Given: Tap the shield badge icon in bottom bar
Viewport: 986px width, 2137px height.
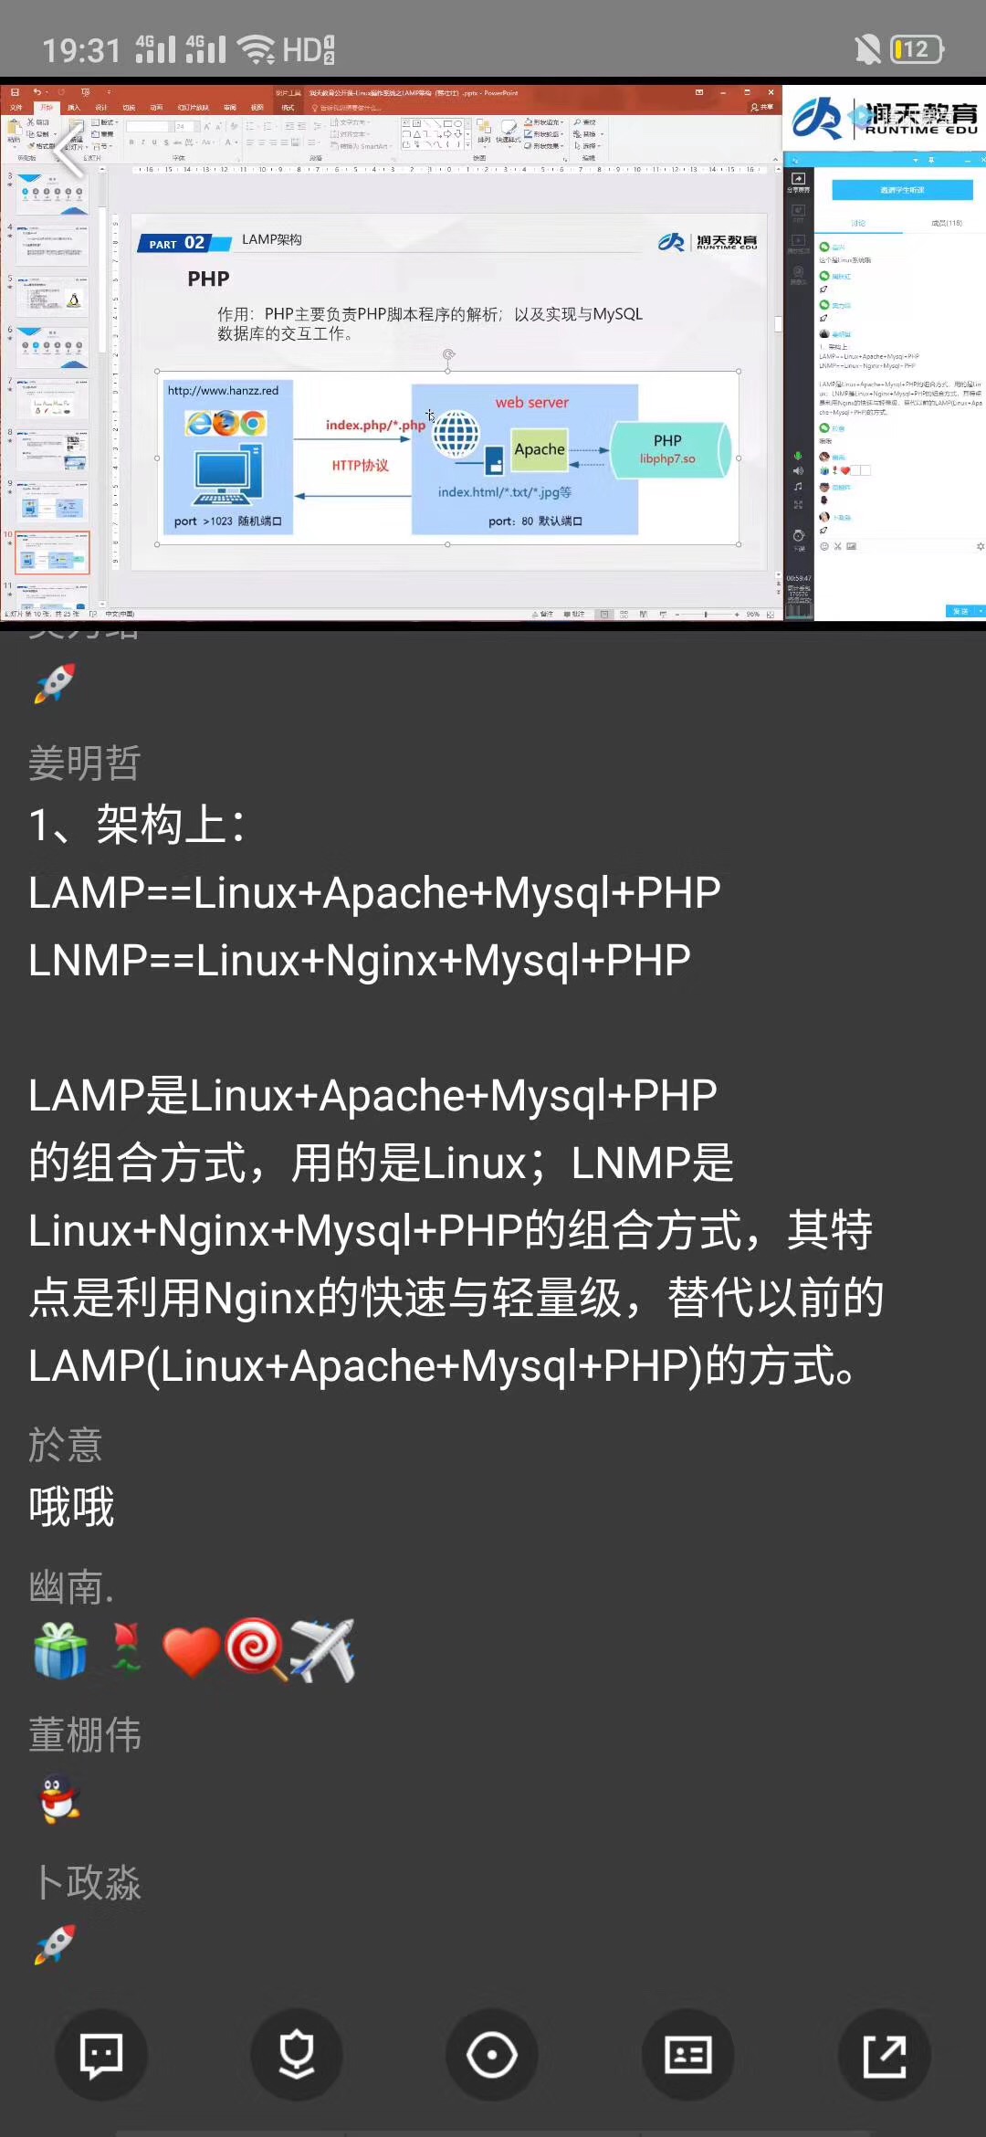Looking at the screenshot, I should click(297, 2055).
